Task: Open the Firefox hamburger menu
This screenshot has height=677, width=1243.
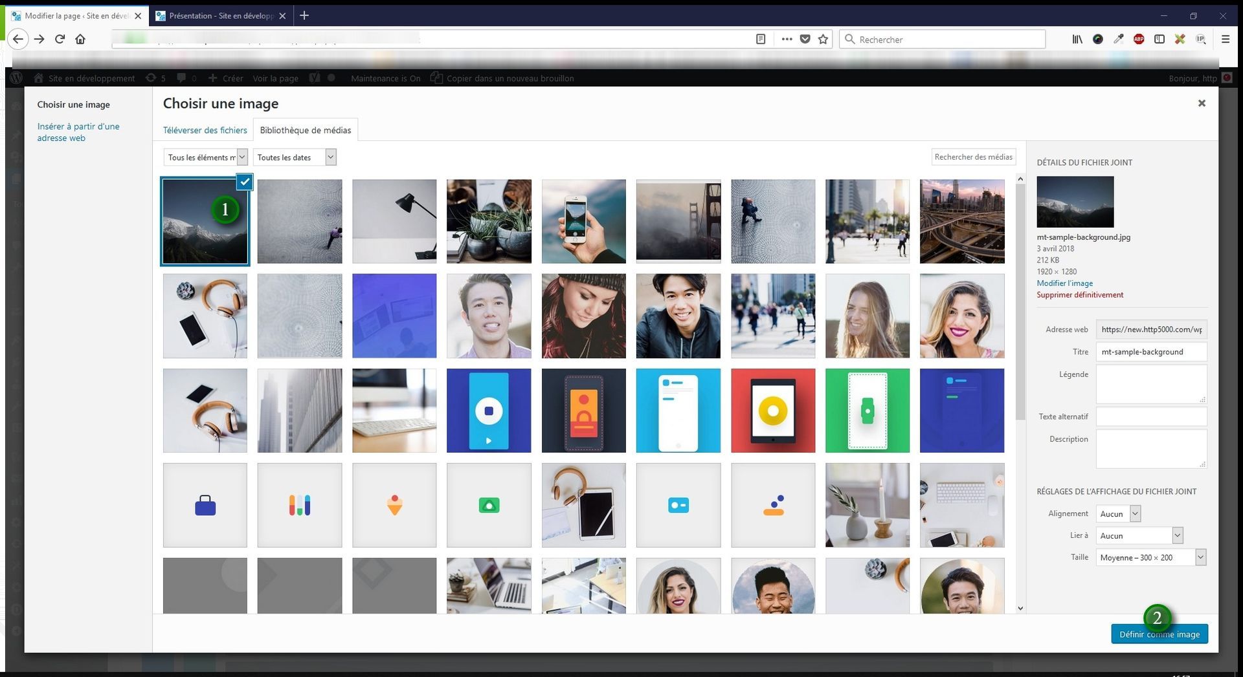Action: [x=1226, y=39]
